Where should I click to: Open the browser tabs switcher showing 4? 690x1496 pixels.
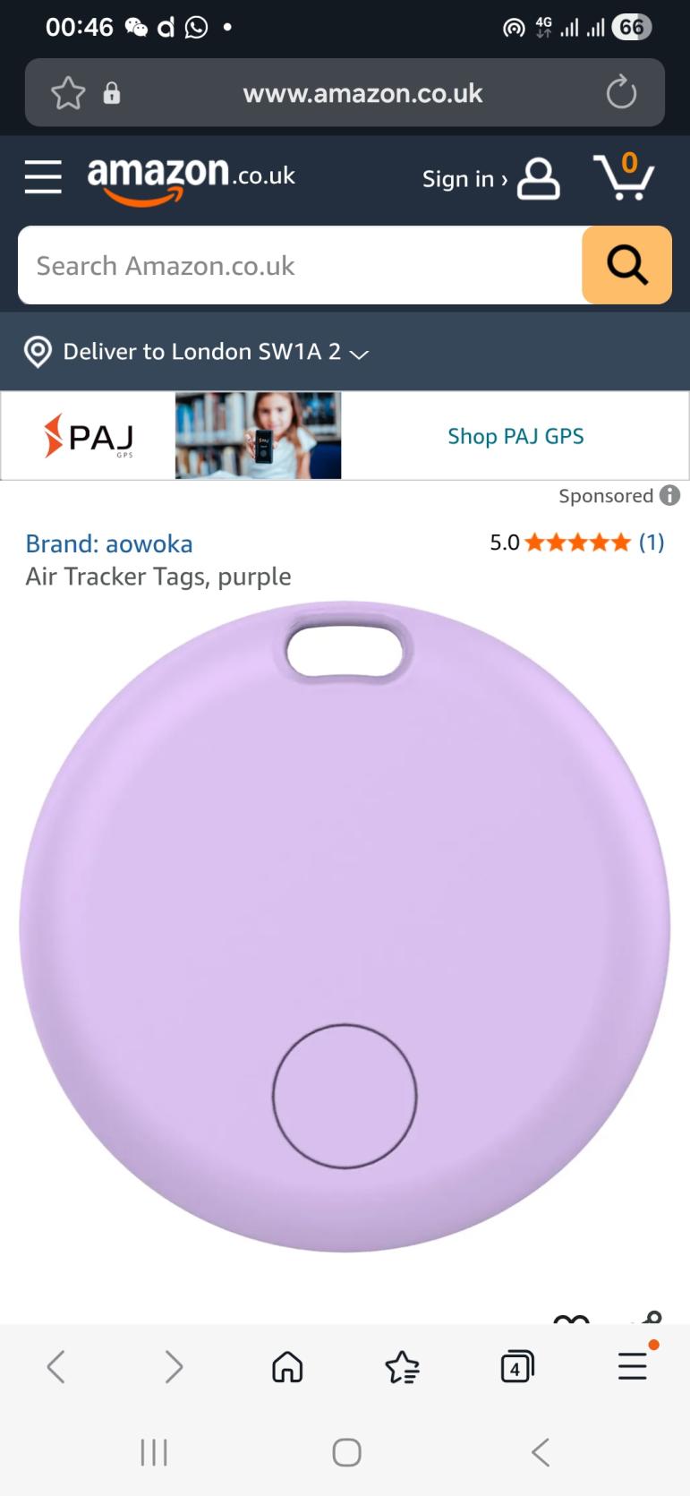[516, 1367]
